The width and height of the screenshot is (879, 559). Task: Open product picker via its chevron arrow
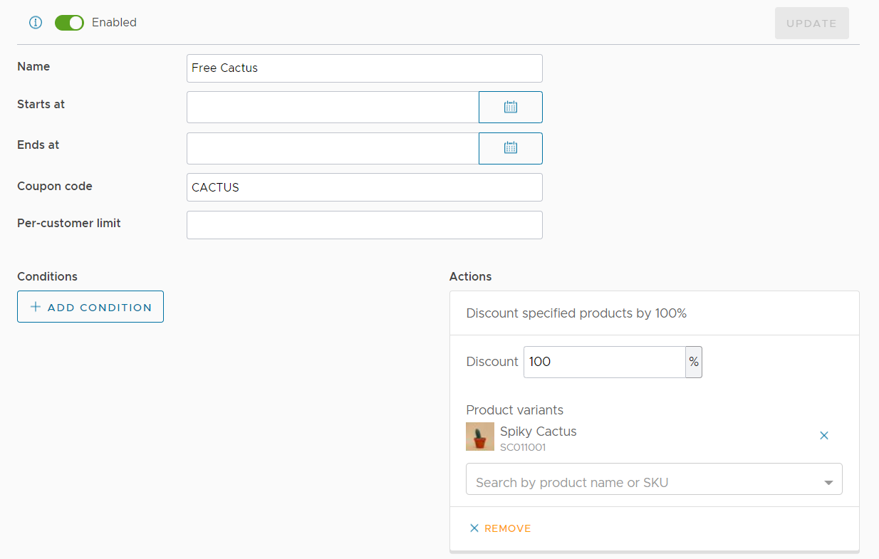828,481
